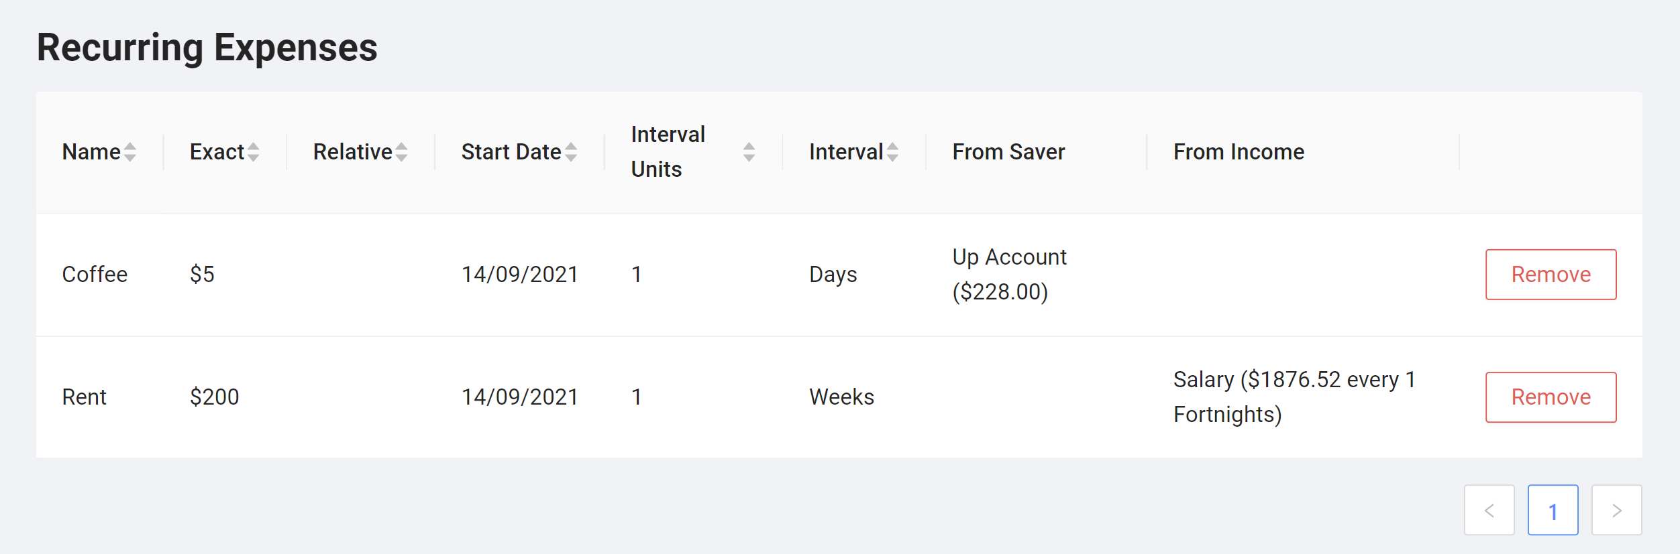Go to previous page arrow
This screenshot has height=554, width=1680.
point(1489,510)
